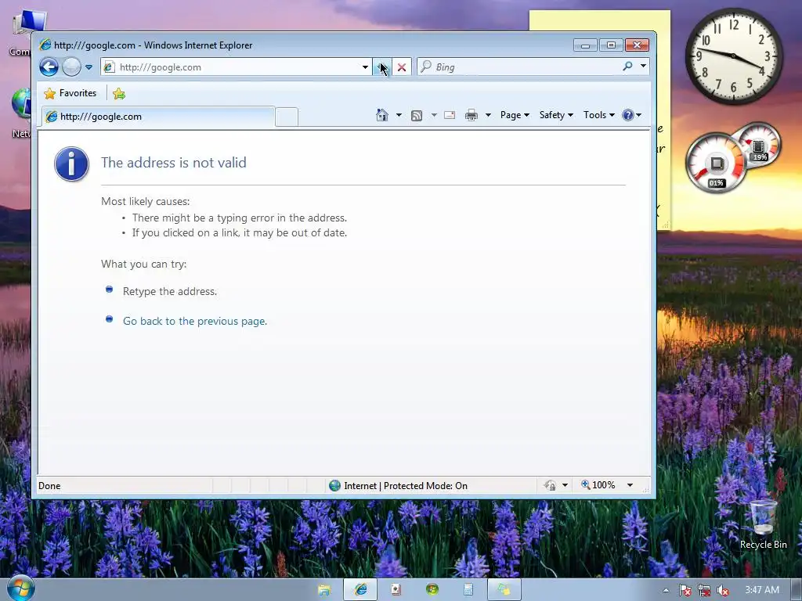Open Windows Explorer from the taskbar
The image size is (802, 601).
coord(324,590)
